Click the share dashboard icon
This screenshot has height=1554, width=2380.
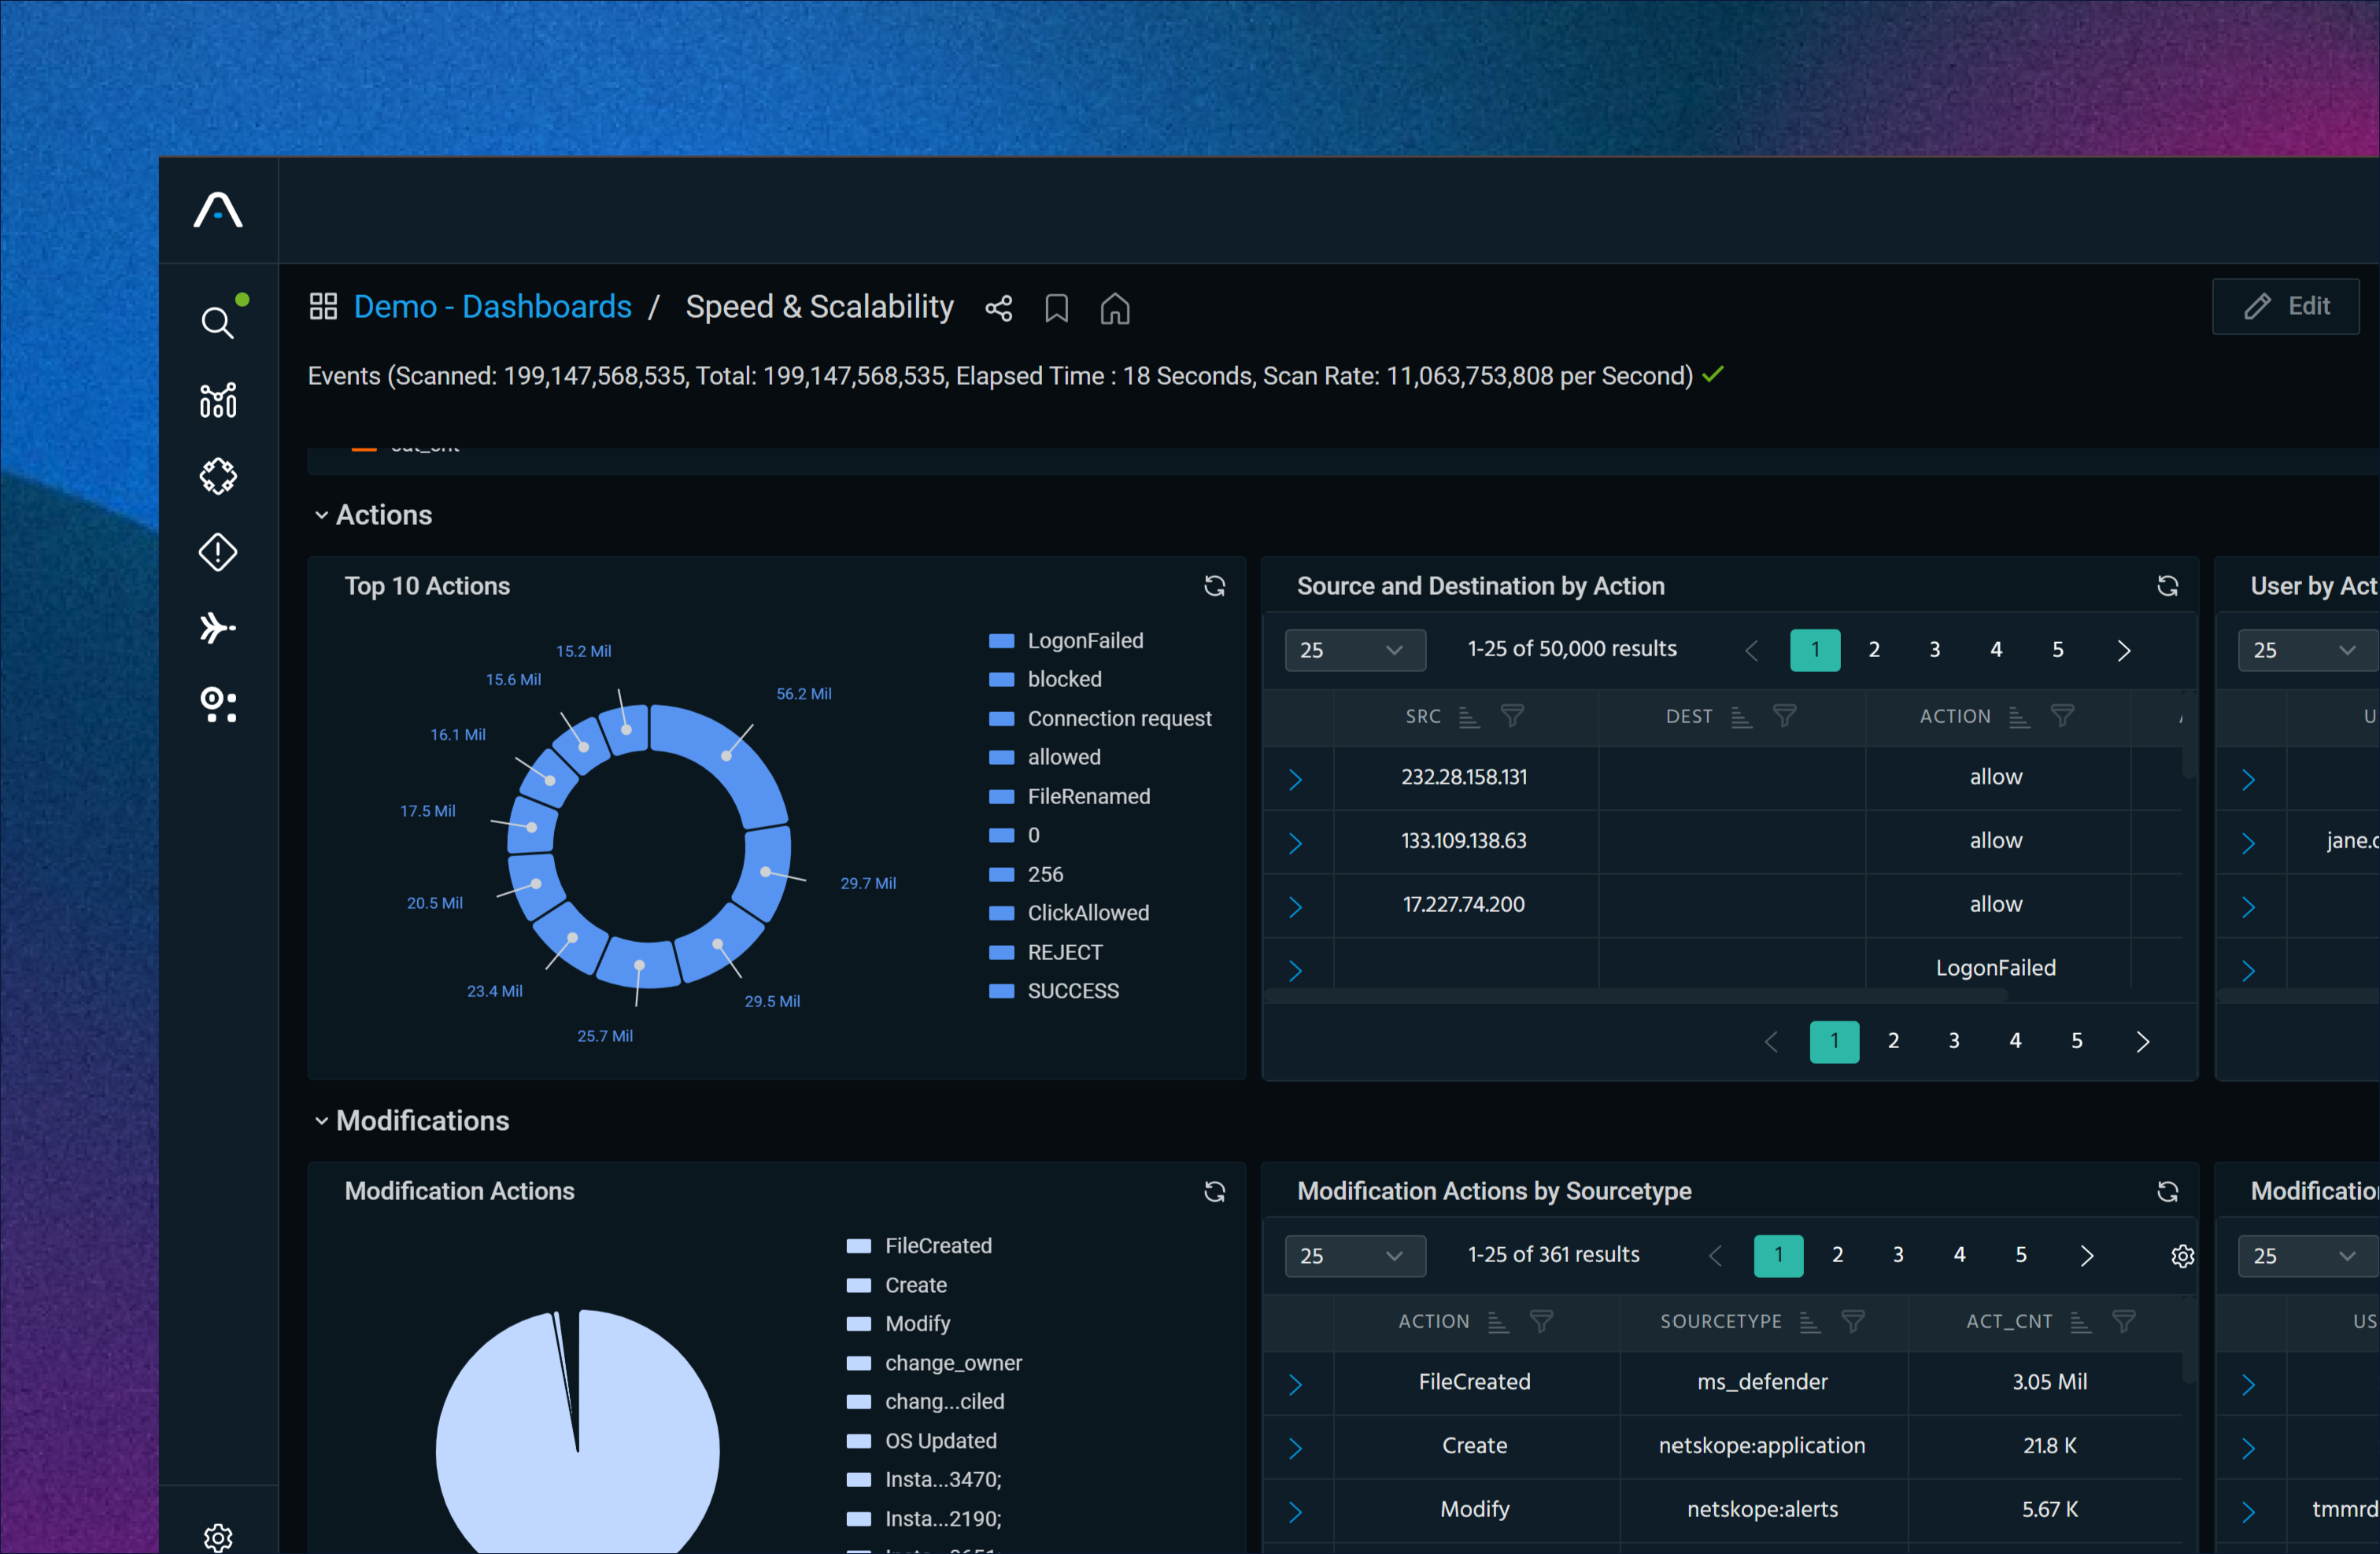[998, 308]
